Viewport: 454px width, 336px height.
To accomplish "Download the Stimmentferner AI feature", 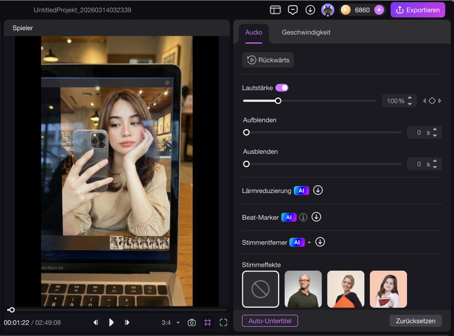I will tap(320, 242).
